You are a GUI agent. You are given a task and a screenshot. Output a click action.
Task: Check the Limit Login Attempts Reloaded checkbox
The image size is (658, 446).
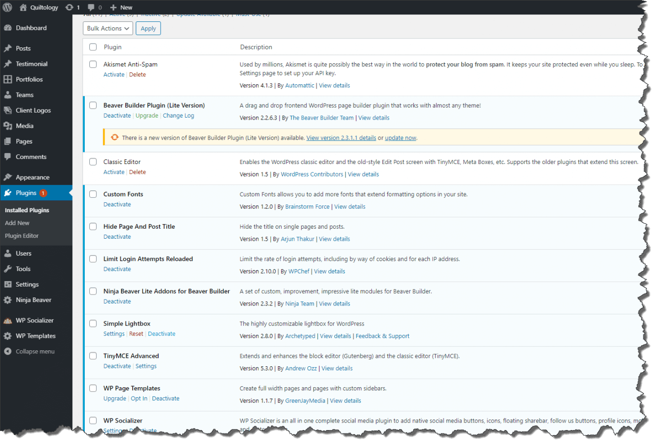coord(93,259)
